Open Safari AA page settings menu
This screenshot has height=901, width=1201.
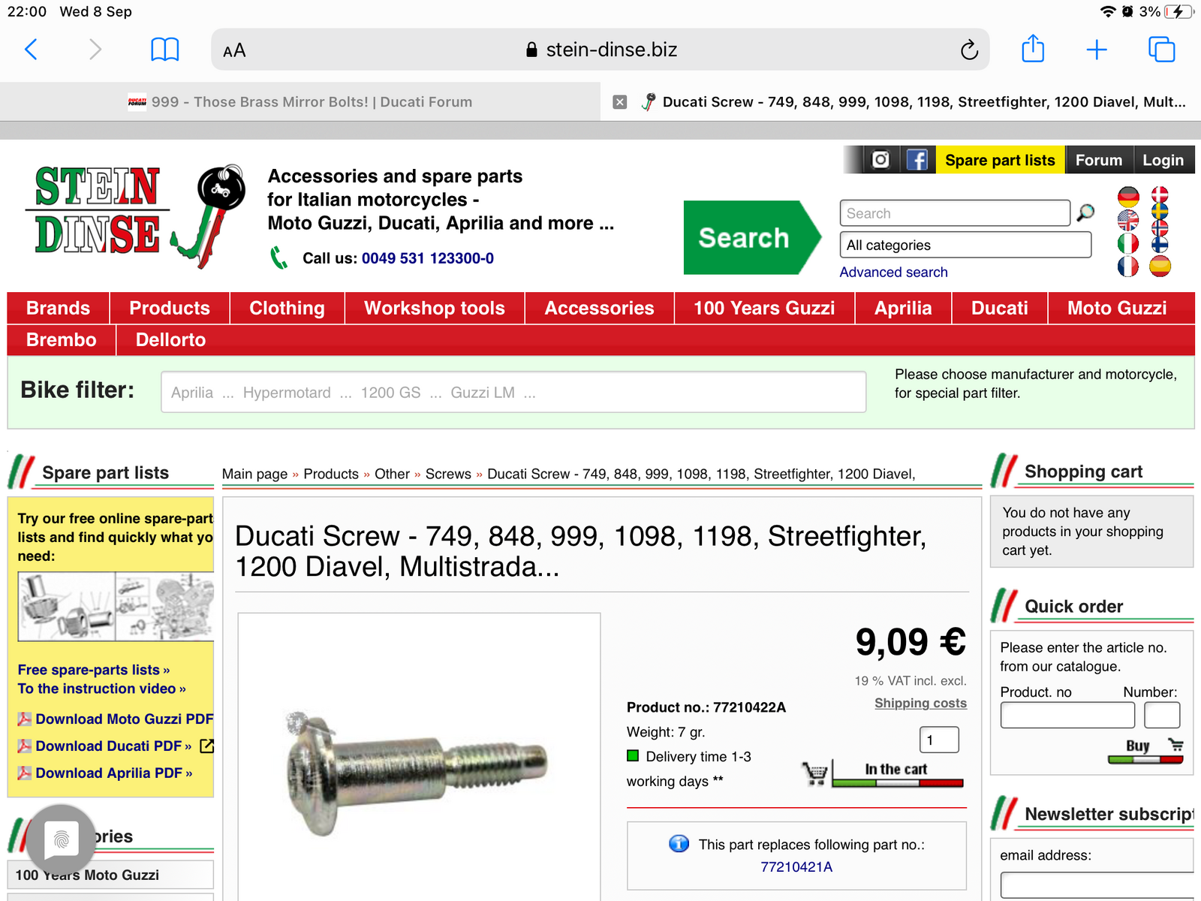[x=234, y=50]
